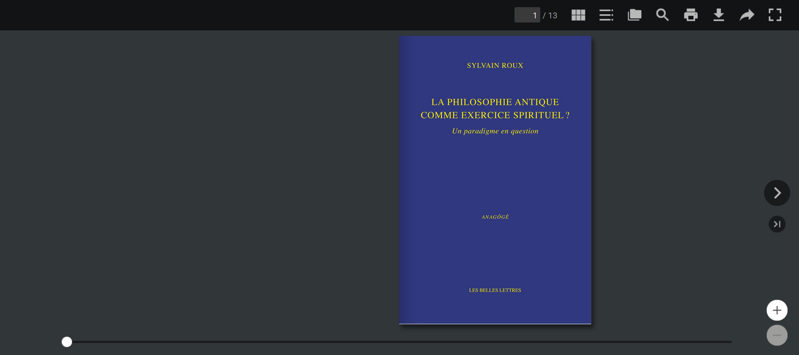Click the '/ 13' total page count

point(550,16)
